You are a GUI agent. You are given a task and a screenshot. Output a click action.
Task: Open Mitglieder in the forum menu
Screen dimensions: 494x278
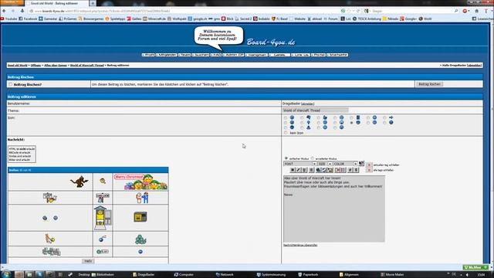[x=167, y=55]
